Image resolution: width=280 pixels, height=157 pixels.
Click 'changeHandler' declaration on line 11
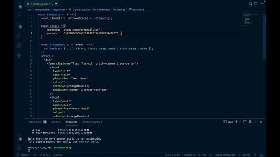[60, 44]
